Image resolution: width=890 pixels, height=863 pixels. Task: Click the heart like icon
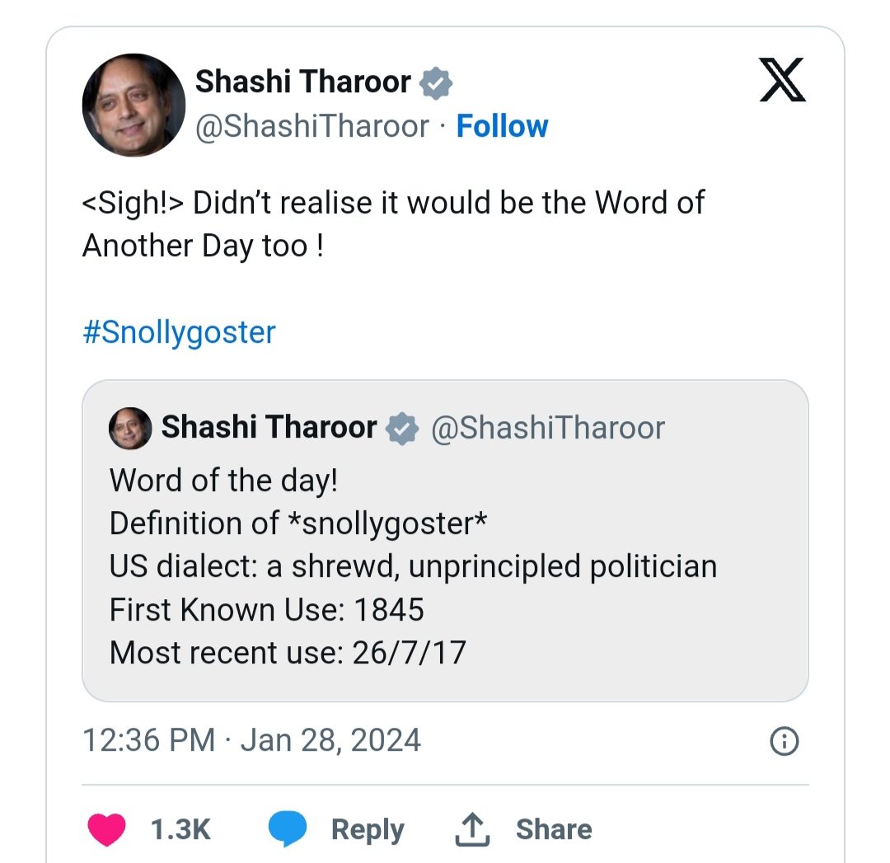point(106,828)
